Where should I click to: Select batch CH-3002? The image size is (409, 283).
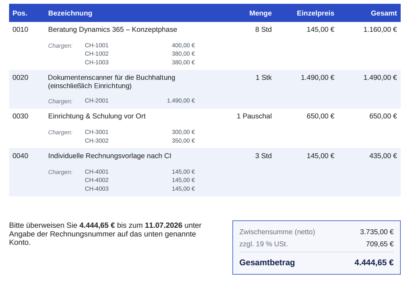(x=96, y=141)
